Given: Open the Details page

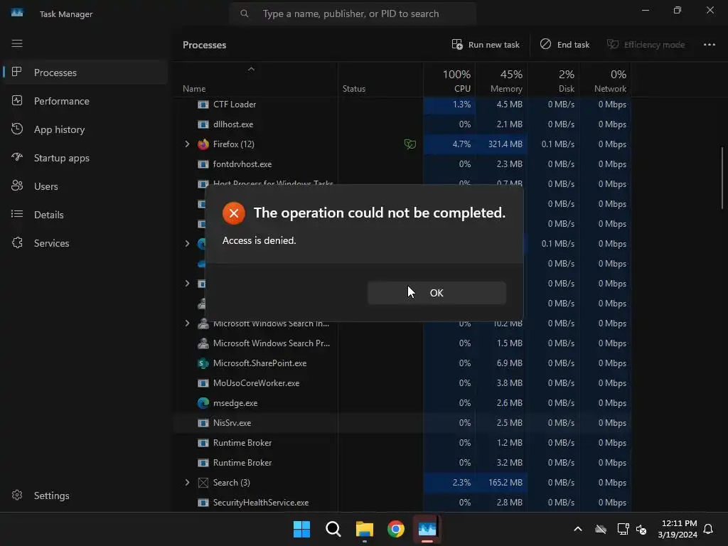Looking at the screenshot, I should point(85,215).
